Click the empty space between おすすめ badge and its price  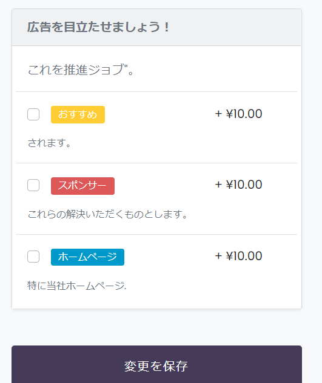tap(159, 114)
